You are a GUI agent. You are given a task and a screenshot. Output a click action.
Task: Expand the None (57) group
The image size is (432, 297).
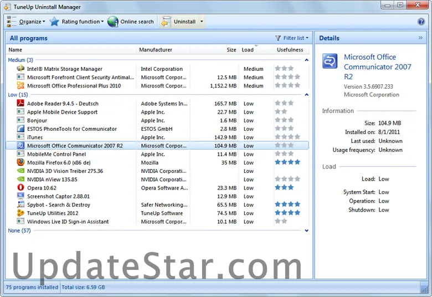[x=307, y=231]
